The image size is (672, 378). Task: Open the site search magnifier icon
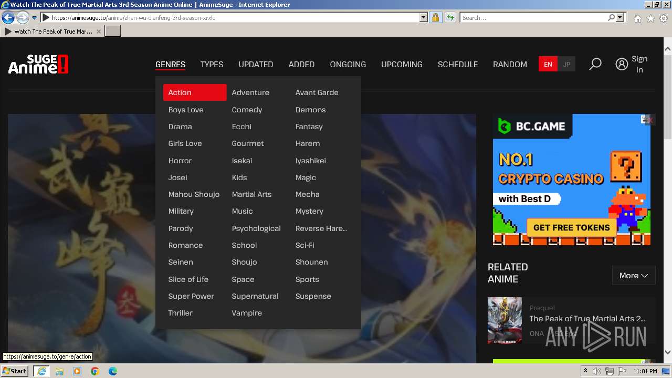coord(595,64)
